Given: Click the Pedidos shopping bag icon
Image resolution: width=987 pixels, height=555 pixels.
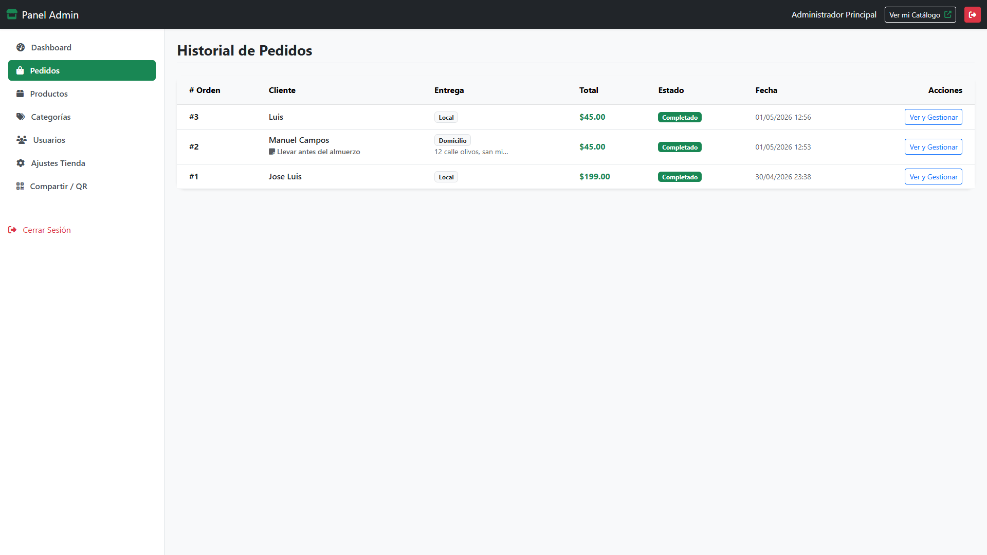Looking at the screenshot, I should tap(20, 70).
